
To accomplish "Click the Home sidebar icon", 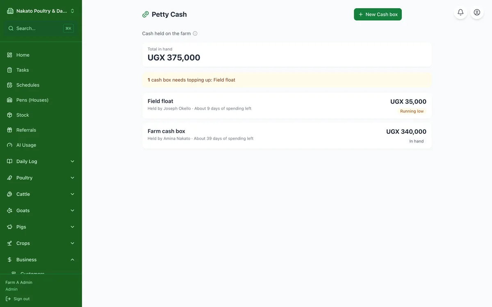I will pos(10,55).
